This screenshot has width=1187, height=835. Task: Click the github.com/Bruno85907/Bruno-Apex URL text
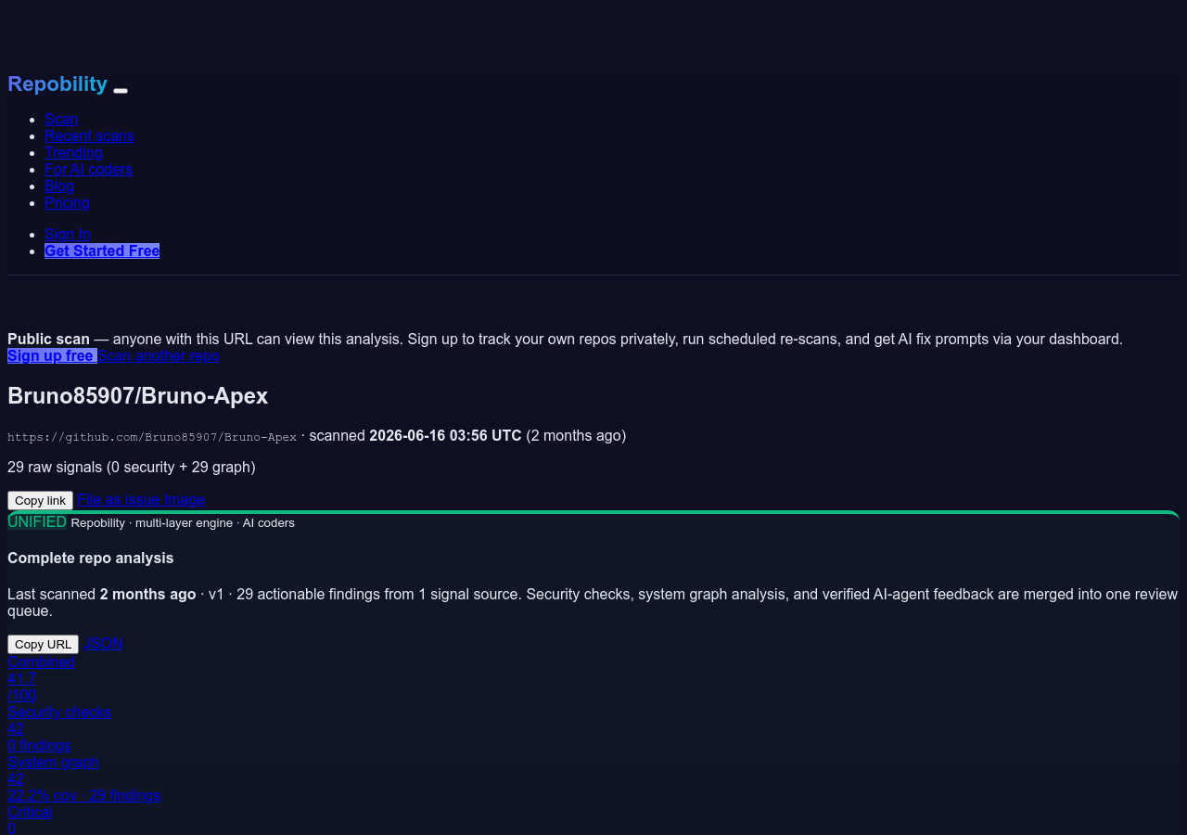pyautogui.click(x=152, y=437)
